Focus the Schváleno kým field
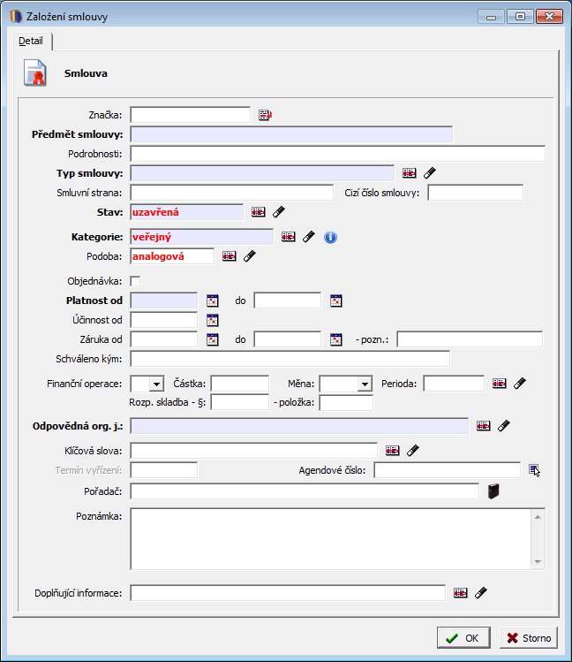The width and height of the screenshot is (572, 662). click(290, 359)
